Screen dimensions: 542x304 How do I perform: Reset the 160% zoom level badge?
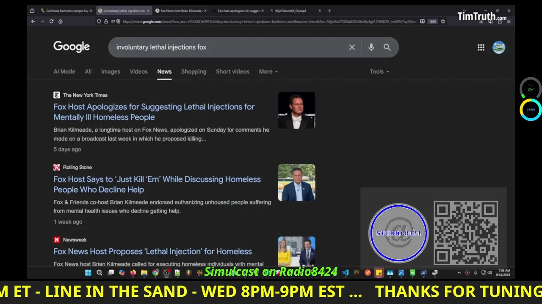coord(432,22)
